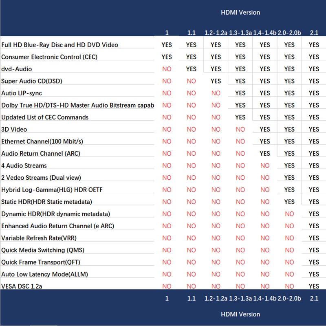Click YES for Super Audio CD under 1.2-1.2a
Screen dimensions: 326x326
click(x=216, y=81)
